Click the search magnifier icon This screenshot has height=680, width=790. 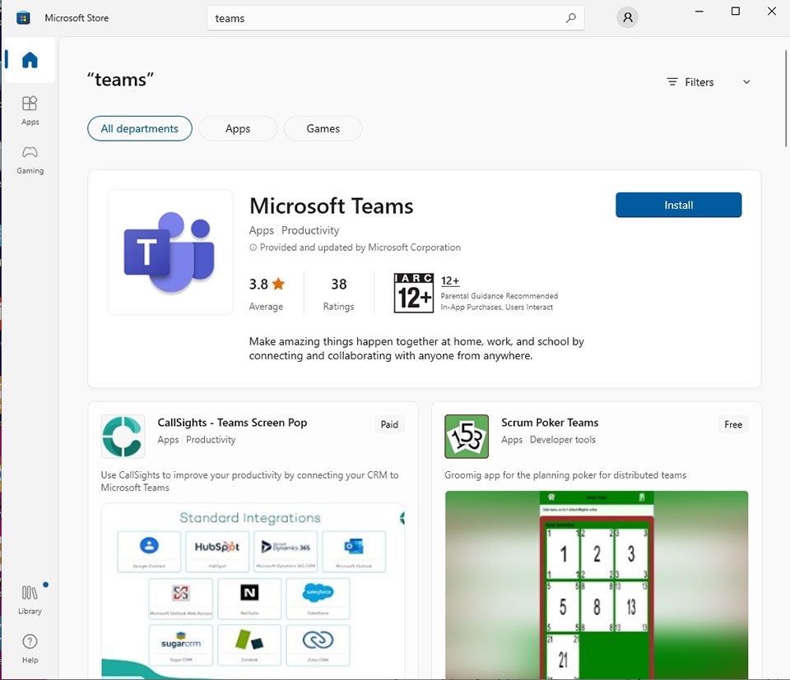[571, 17]
